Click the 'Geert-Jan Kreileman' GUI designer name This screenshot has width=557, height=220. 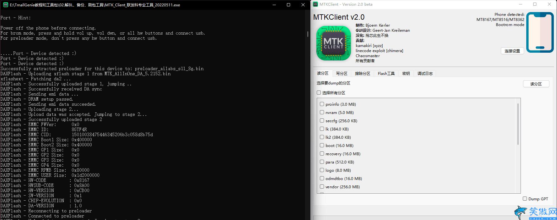391,30
